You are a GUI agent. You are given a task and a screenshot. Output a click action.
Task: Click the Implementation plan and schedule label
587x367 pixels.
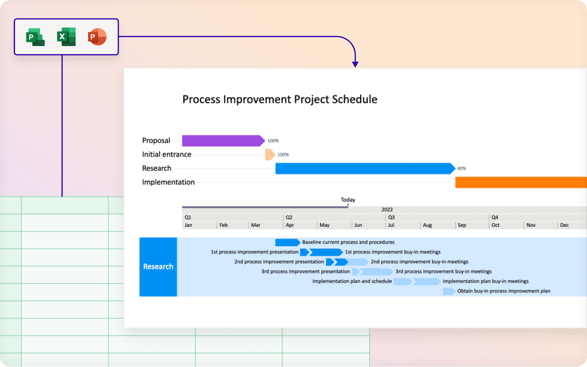click(352, 281)
